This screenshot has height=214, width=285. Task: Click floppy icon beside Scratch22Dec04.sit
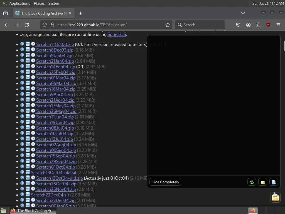click(x=28, y=194)
